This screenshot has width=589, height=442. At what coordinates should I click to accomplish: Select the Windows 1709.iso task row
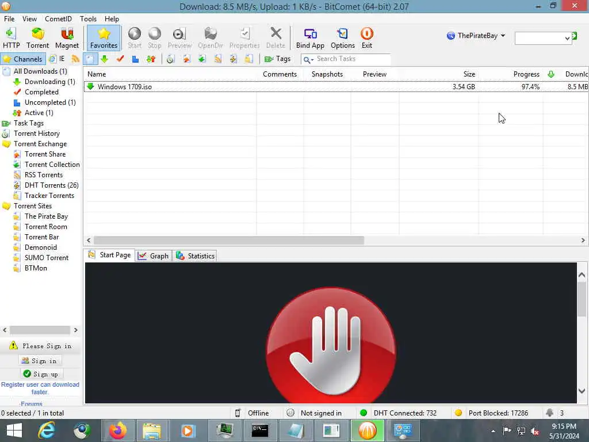coord(336,87)
